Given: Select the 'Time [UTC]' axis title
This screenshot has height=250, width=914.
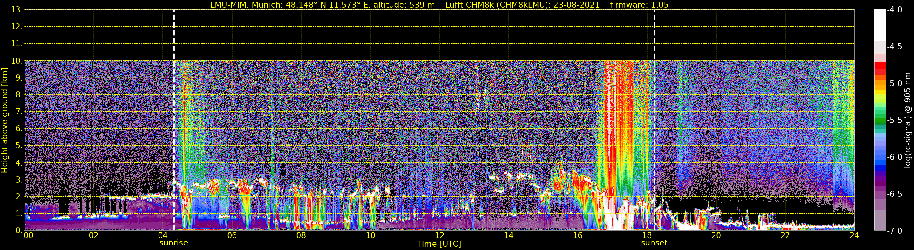Looking at the screenshot, I should (x=439, y=244).
